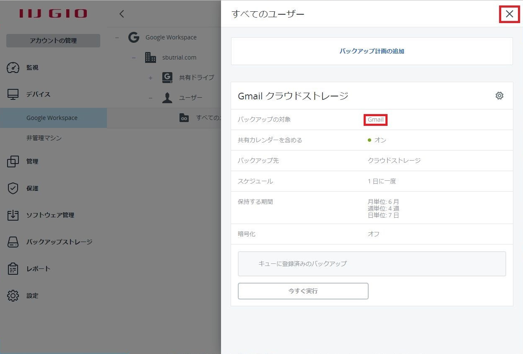Select Google Workspace tree label

coord(171,37)
